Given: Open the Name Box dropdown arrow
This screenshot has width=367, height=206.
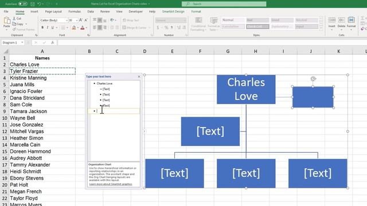Looking at the screenshot, I should pos(22,42).
